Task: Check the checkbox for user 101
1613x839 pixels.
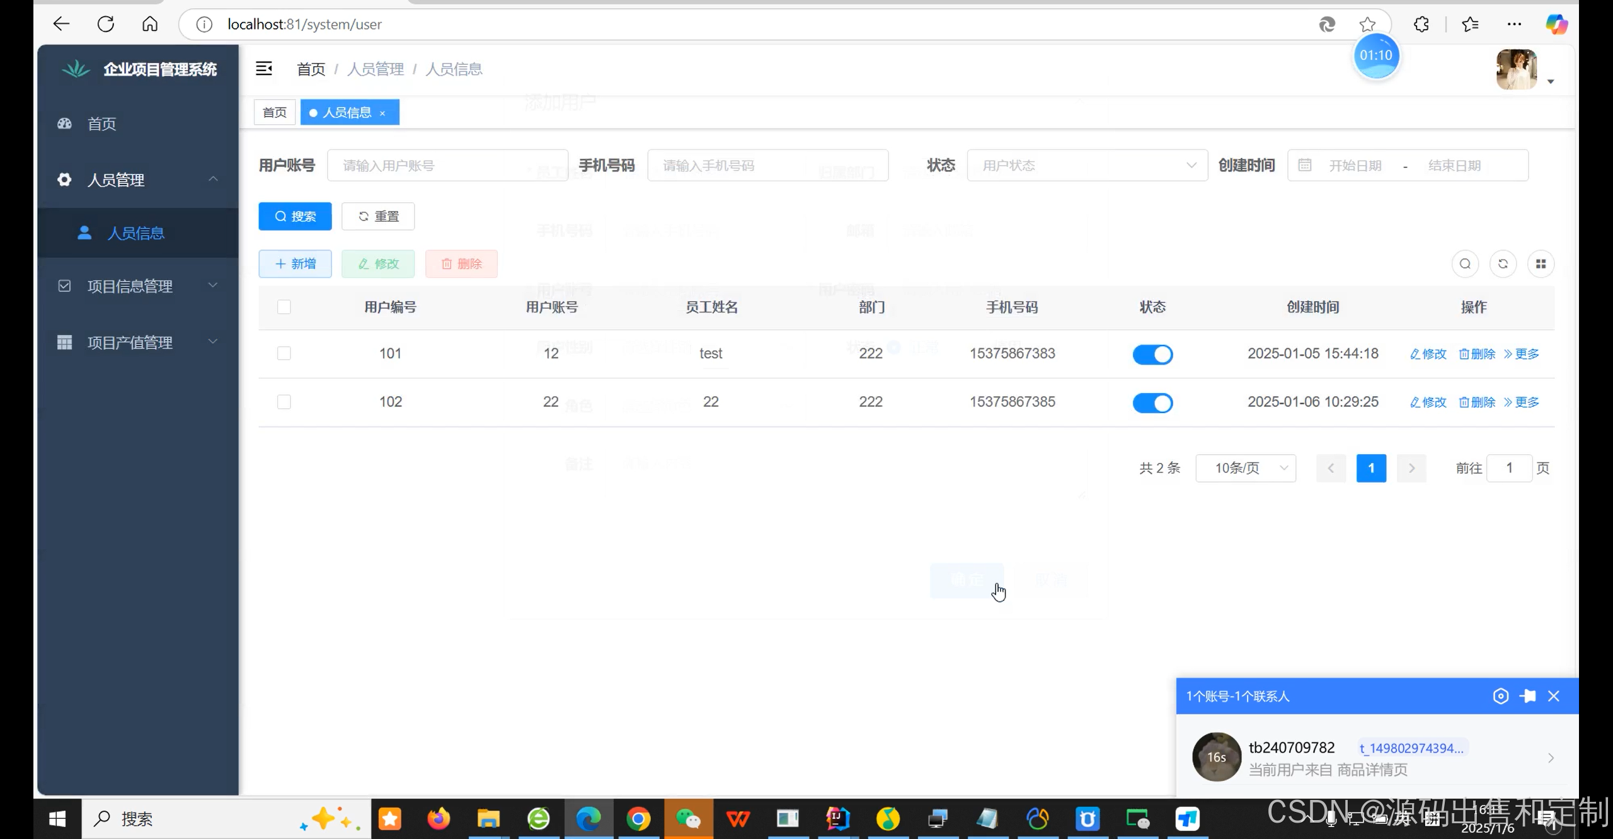Action: [284, 353]
